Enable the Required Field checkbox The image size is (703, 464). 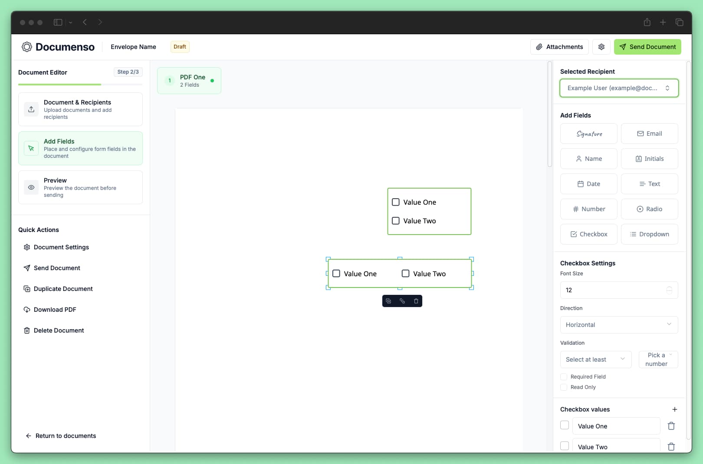564,377
